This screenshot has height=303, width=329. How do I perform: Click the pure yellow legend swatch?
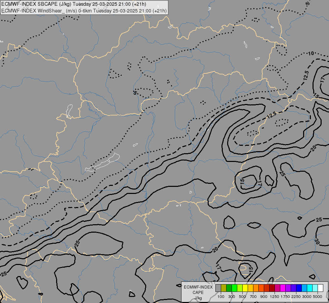[x=245, y=288]
